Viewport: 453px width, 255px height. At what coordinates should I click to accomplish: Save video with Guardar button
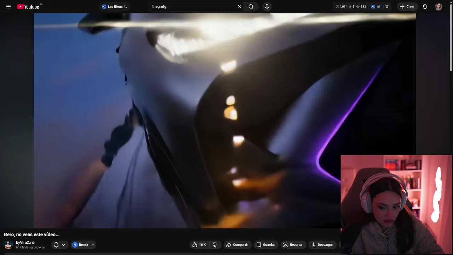point(266,245)
